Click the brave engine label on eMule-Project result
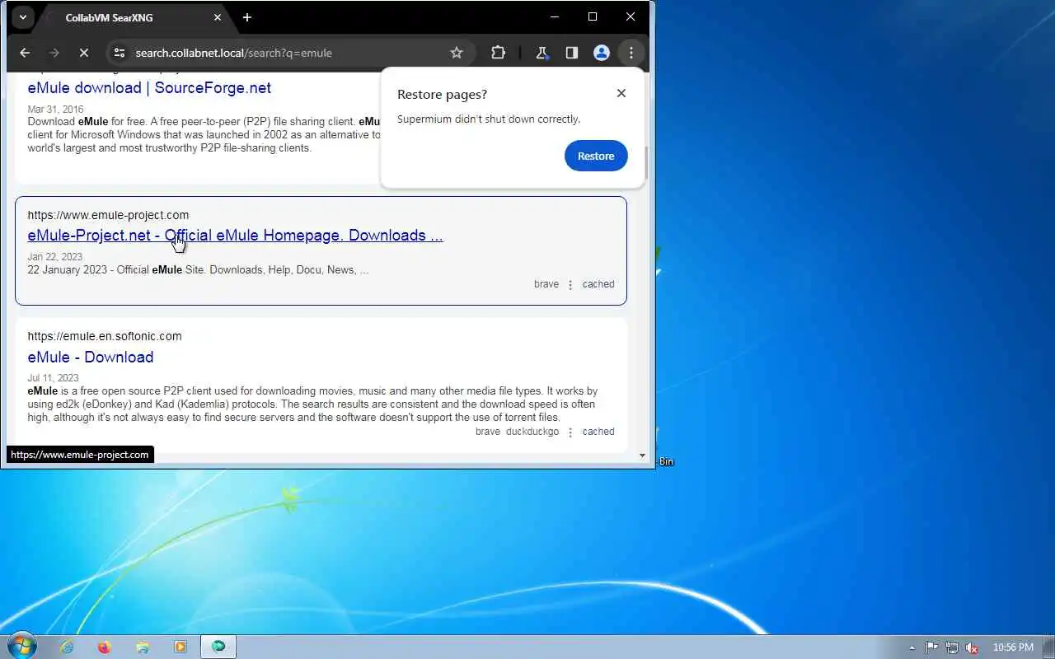 (546, 284)
